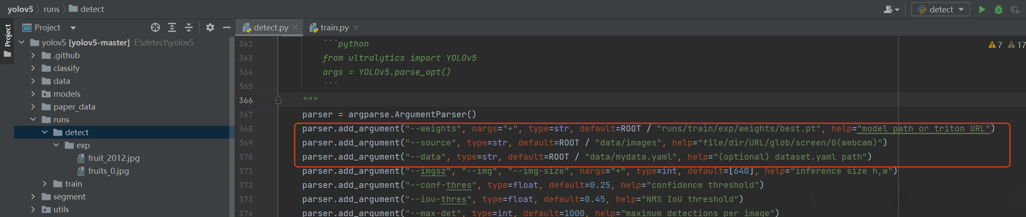Collapse all items in Project panel
This screenshot has width=1026, height=217.
(189, 27)
